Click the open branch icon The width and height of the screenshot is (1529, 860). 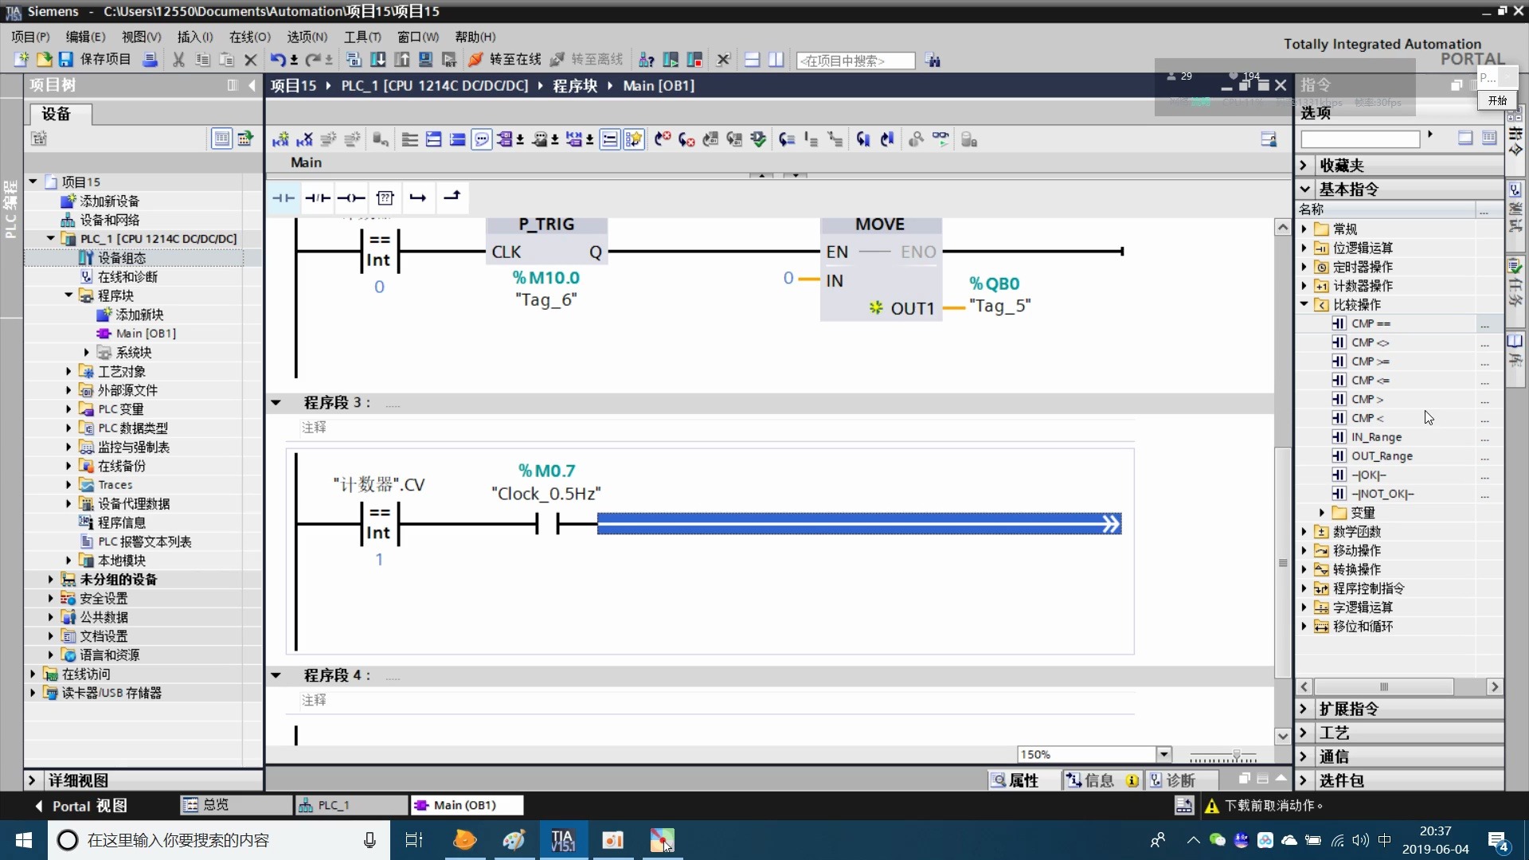[418, 198]
